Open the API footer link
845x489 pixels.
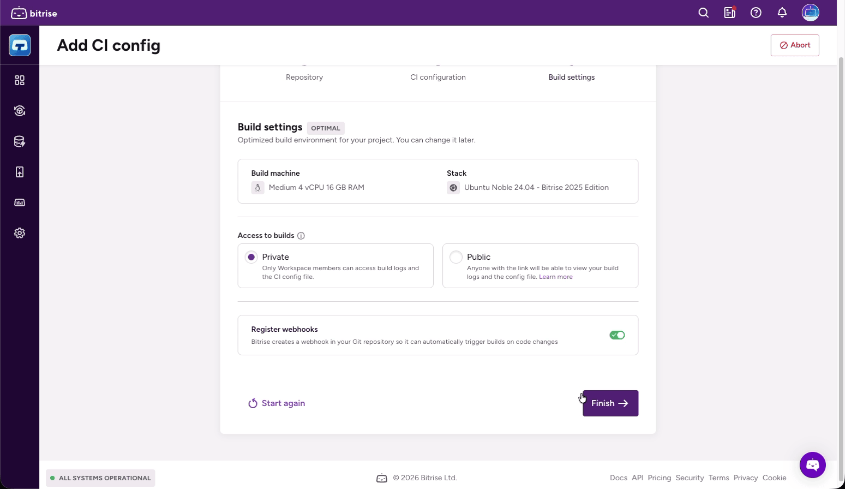(x=638, y=478)
